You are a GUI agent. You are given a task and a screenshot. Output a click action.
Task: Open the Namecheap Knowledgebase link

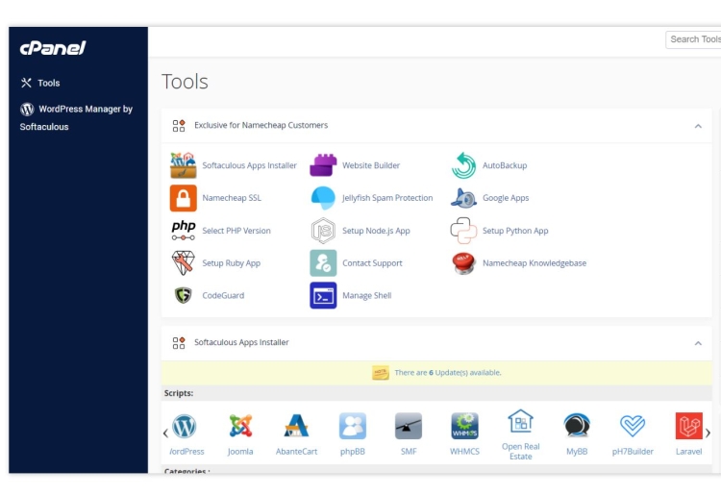coord(534,263)
